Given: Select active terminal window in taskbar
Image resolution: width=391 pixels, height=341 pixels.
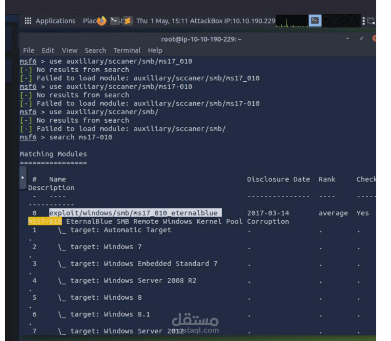Looking at the screenshot, I should click(x=315, y=21).
